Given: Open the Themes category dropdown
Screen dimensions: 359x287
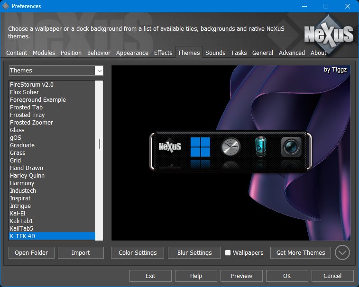Looking at the screenshot, I should (x=56, y=71).
